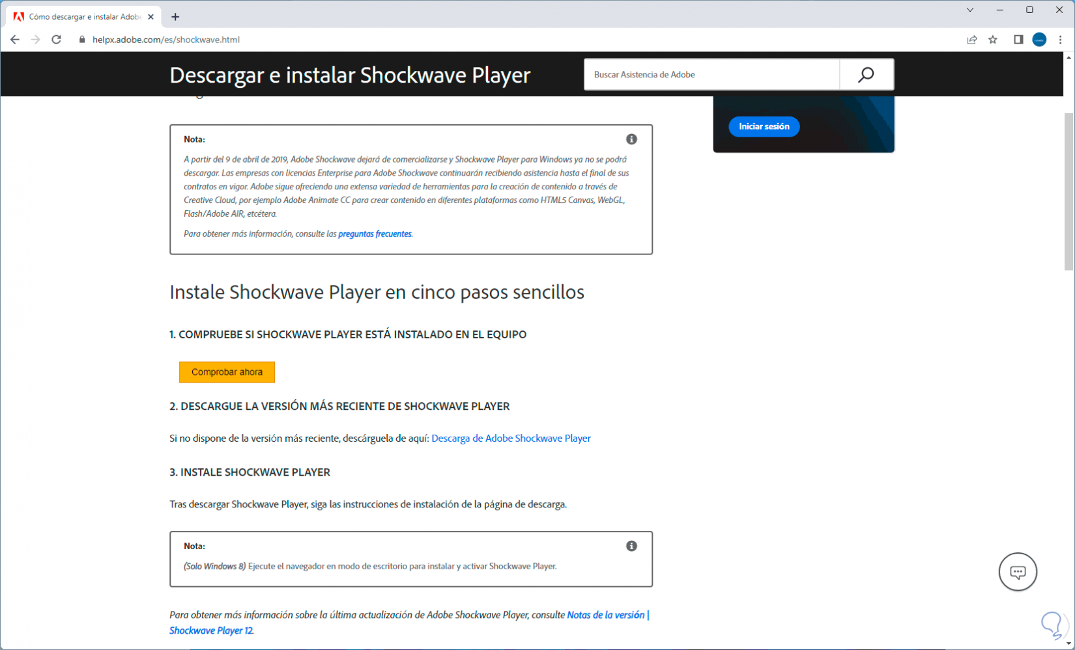Click step 3 heading INSTALE SHOCKWAVE PLAYER
Image resolution: width=1075 pixels, height=650 pixels.
250,472
